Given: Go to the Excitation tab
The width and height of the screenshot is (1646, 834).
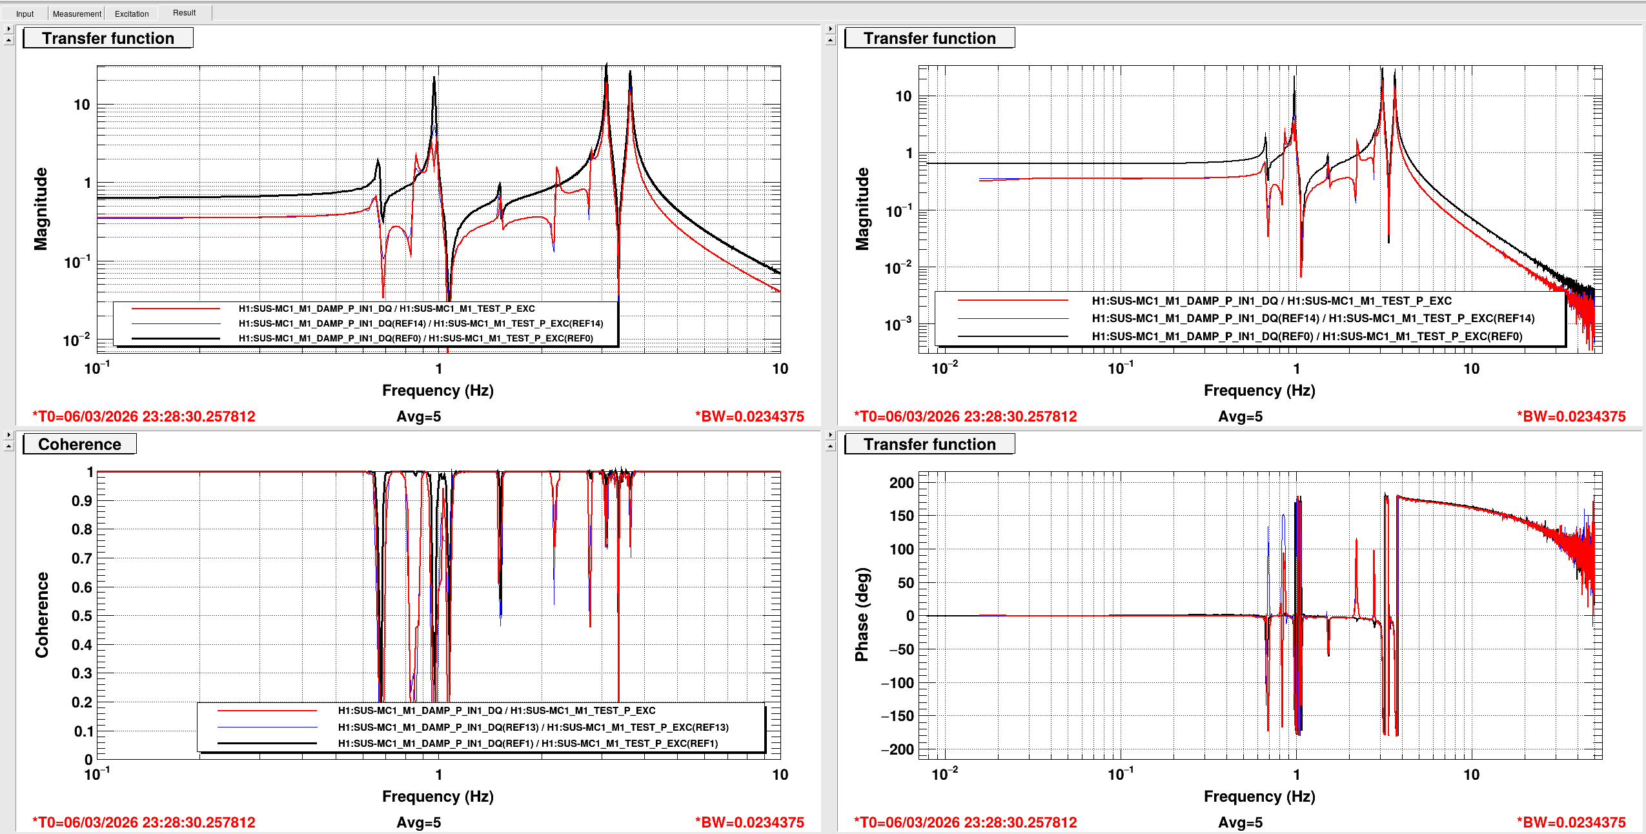Looking at the screenshot, I should 132,14.
